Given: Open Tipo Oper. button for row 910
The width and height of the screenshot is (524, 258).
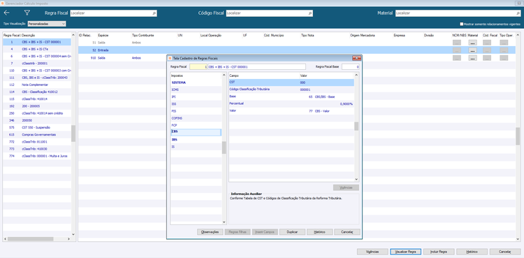Looking at the screenshot, I should [x=504, y=58].
